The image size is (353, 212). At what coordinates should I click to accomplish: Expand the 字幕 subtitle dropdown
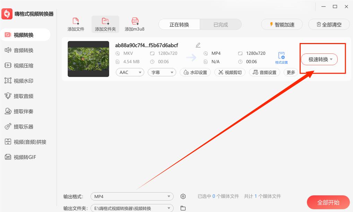coord(162,72)
